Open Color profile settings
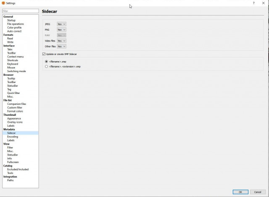The image size is (269, 197). click(x=14, y=28)
